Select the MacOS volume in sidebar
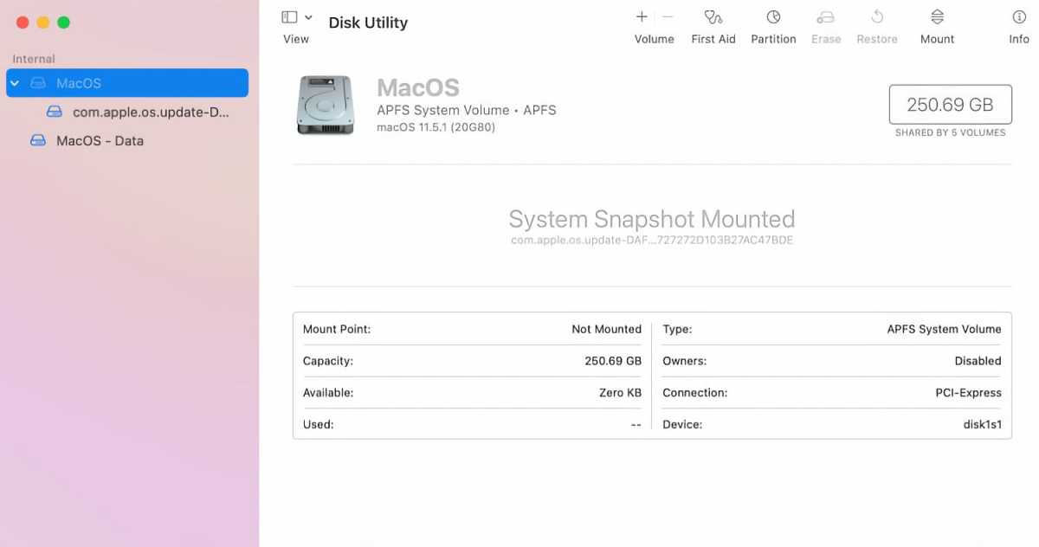The width and height of the screenshot is (1039, 547). (127, 83)
